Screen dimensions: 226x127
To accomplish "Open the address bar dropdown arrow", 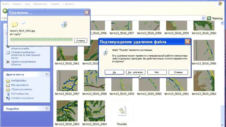I will [203, 18].
